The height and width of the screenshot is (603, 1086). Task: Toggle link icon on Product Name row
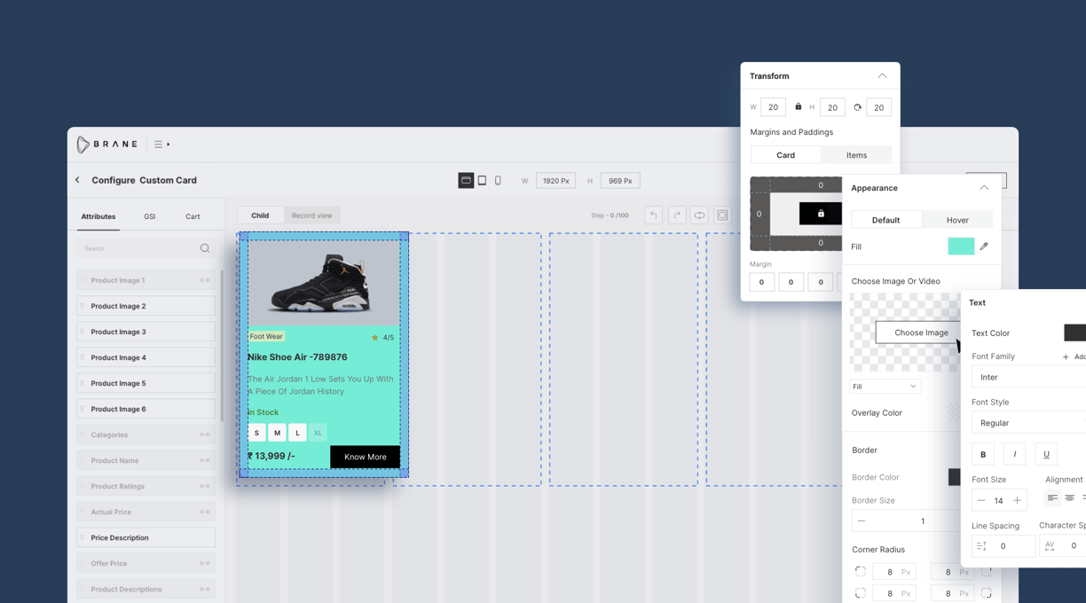(205, 460)
